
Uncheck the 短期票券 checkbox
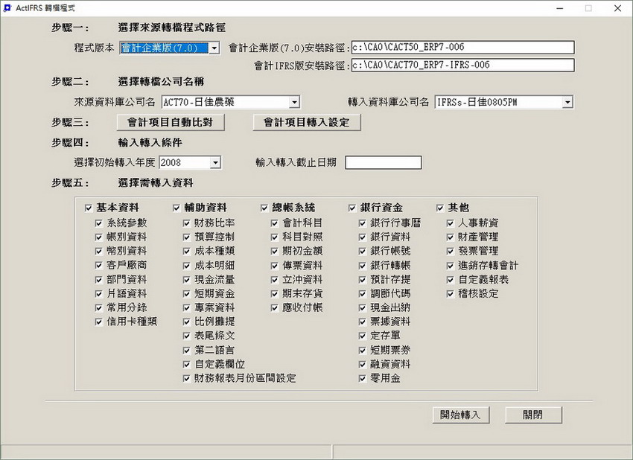pyautogui.click(x=362, y=351)
